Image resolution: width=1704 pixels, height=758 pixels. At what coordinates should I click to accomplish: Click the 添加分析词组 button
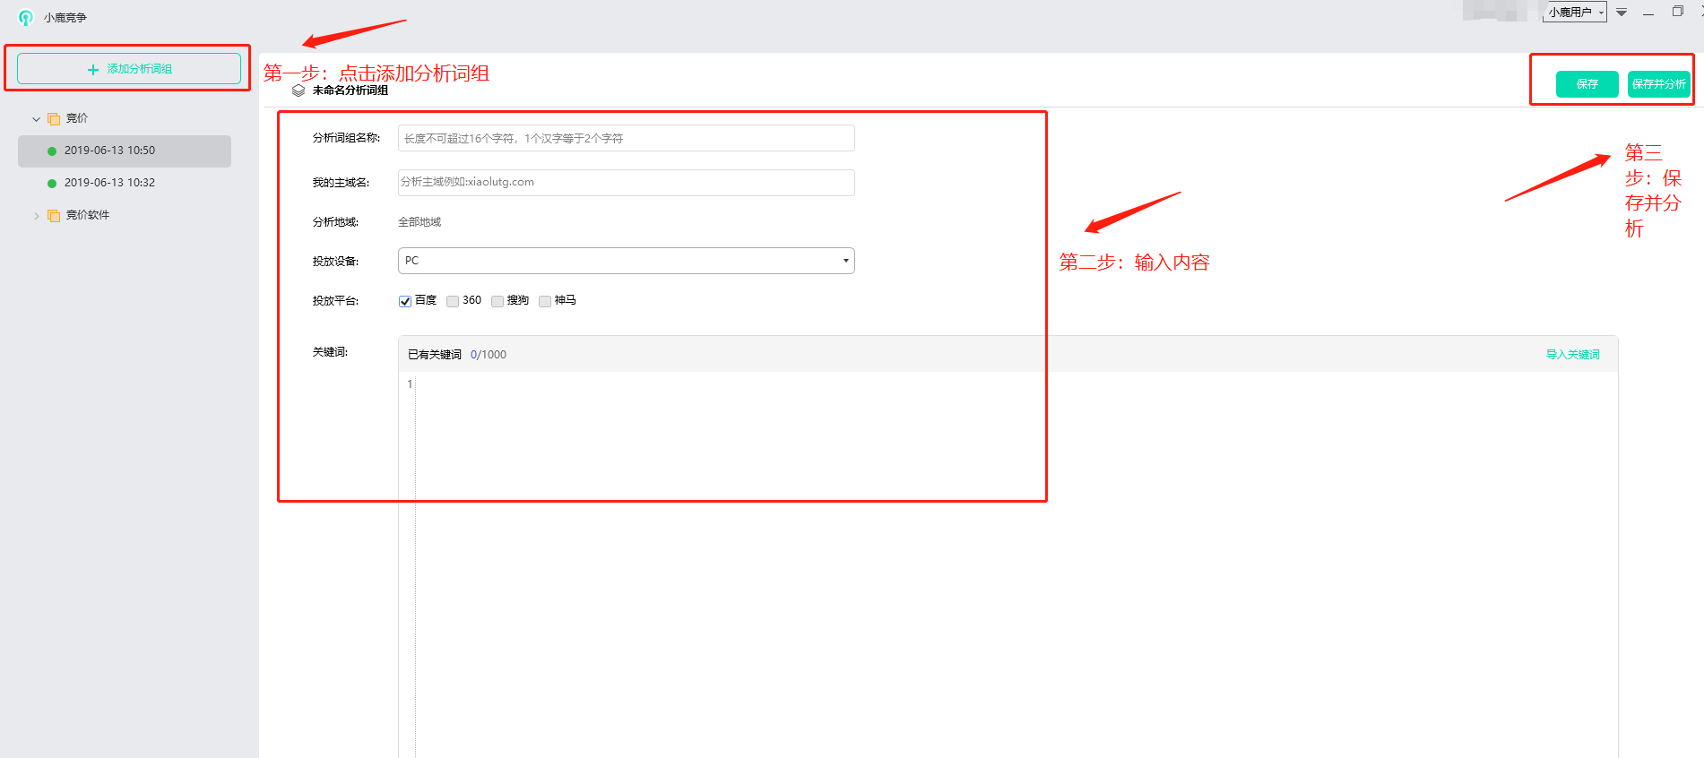pos(129,69)
